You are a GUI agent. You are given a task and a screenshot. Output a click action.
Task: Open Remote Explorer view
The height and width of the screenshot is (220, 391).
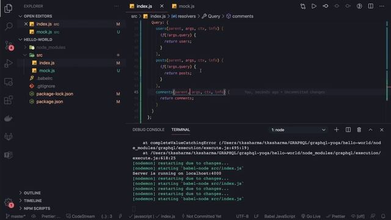pos(8,82)
